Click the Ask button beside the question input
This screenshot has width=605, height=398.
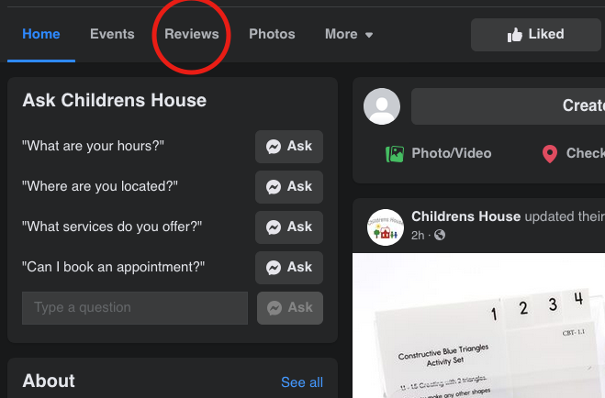(289, 308)
